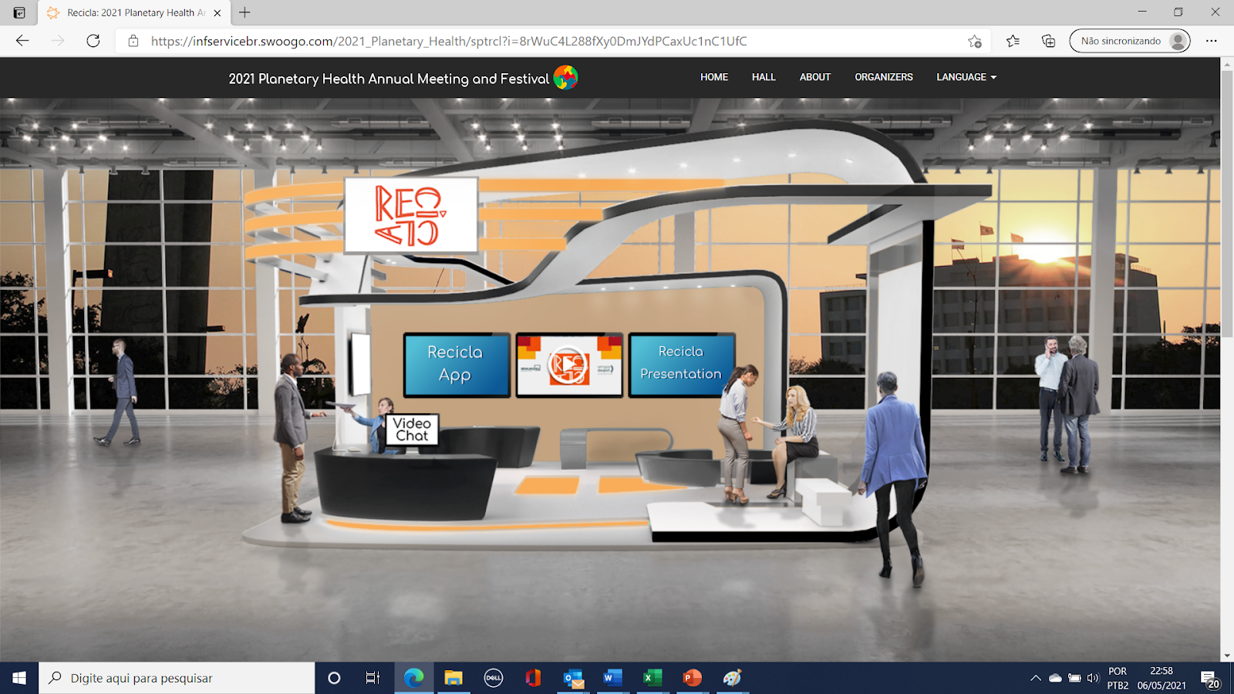Close the Recicla tab
Screen dimensions: 1234x694
[x=217, y=13]
